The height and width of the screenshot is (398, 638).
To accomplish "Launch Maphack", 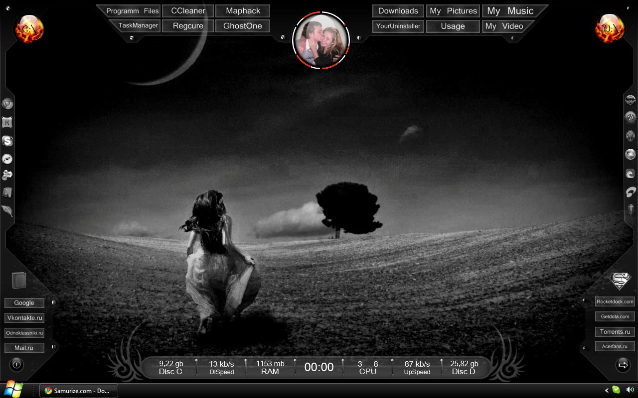I will [243, 11].
